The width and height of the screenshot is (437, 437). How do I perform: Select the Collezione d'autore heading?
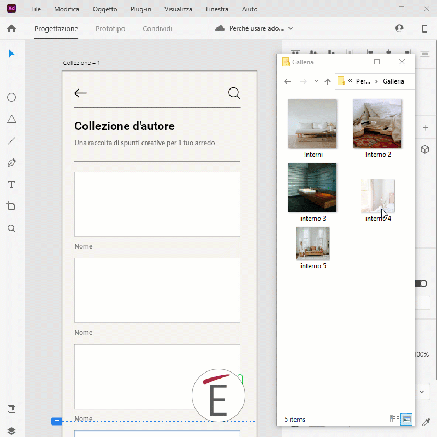pos(125,126)
